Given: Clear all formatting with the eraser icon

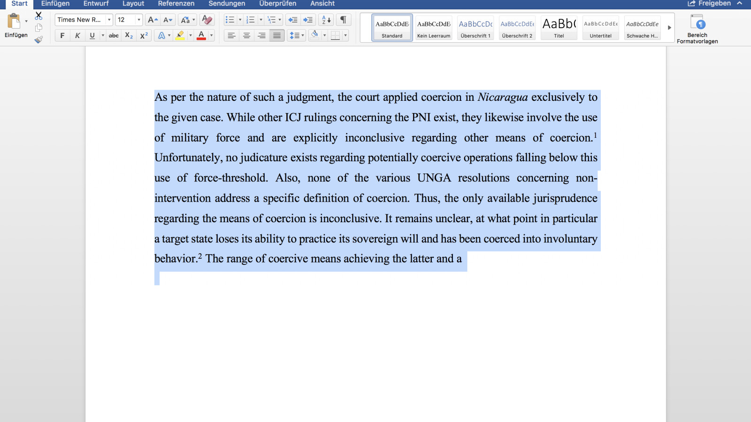Looking at the screenshot, I should 207,20.
